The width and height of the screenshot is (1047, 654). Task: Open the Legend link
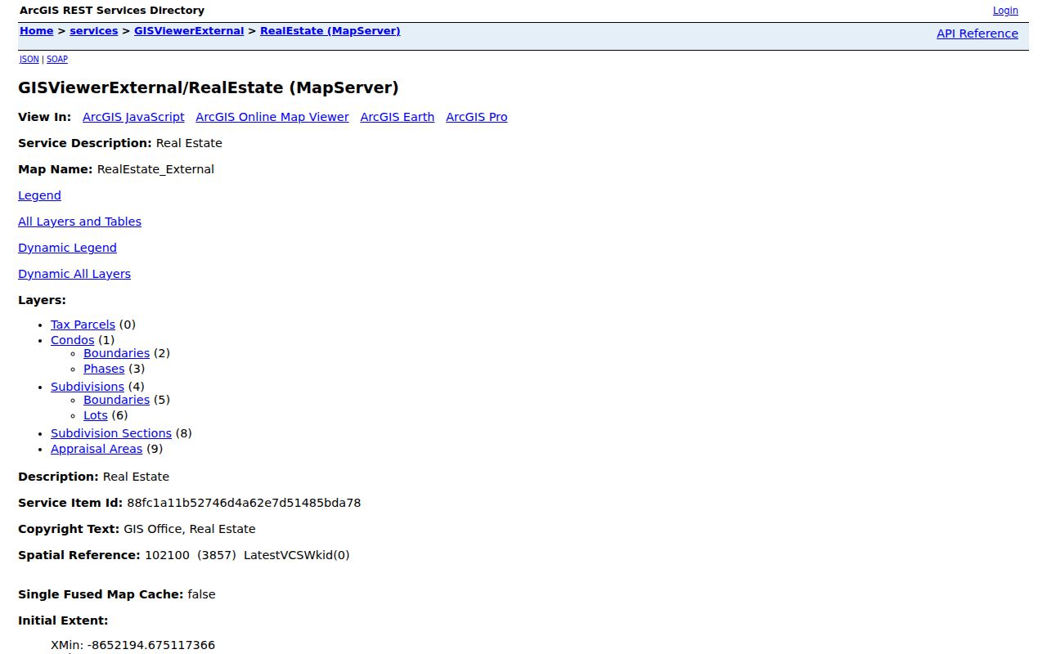39,195
